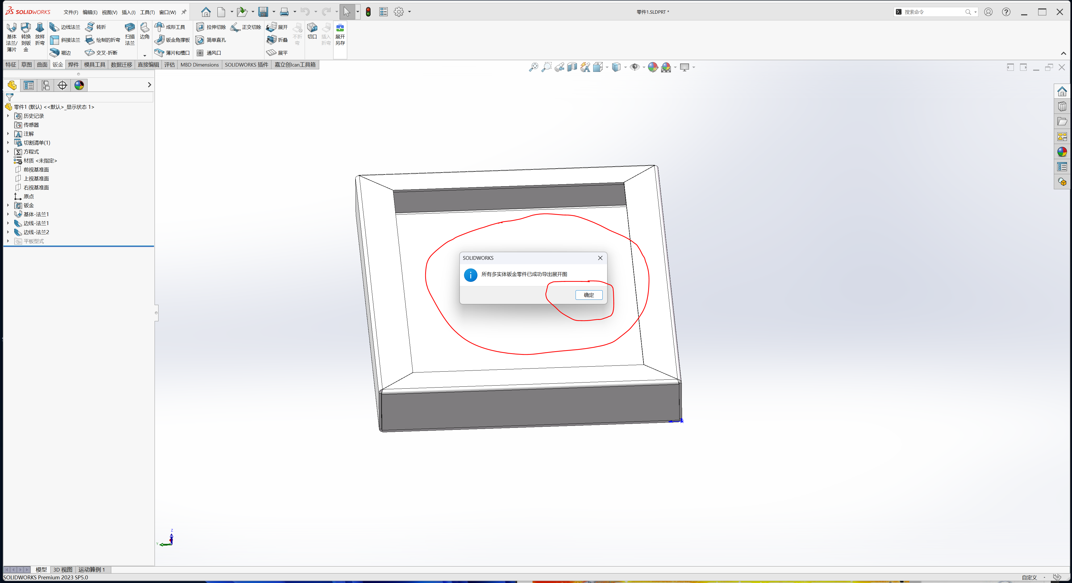Screen dimensions: 1072x583
Task: Open the view settings monitor dropdown
Action: pos(694,67)
